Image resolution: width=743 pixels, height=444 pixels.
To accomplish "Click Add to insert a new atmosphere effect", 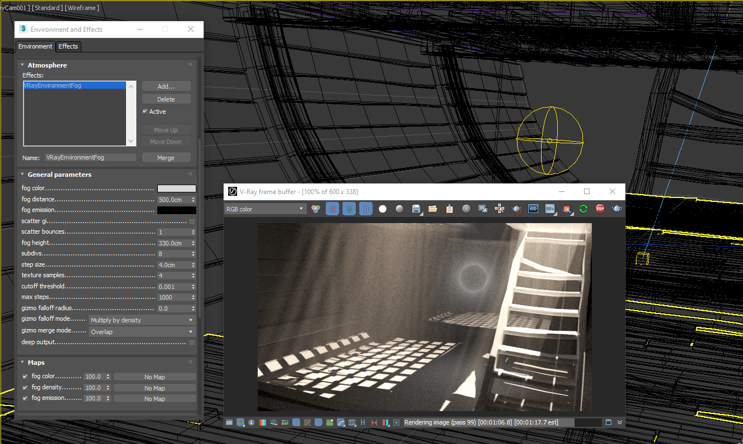I will 166,85.
